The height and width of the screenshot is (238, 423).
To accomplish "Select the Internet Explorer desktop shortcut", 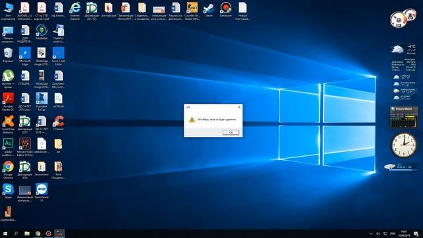I will (75, 11).
